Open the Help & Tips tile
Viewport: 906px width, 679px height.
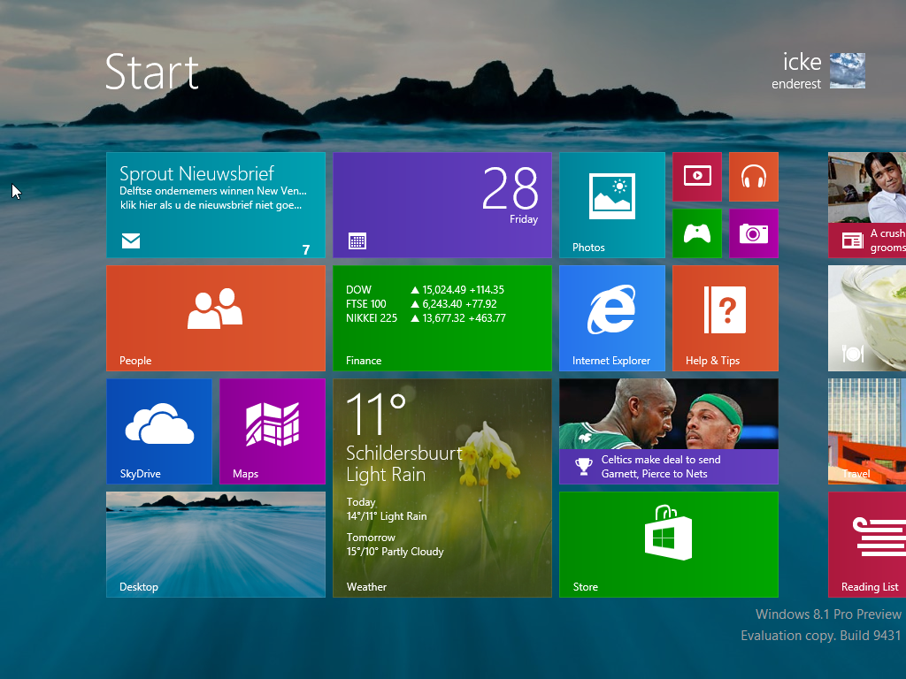click(x=725, y=318)
